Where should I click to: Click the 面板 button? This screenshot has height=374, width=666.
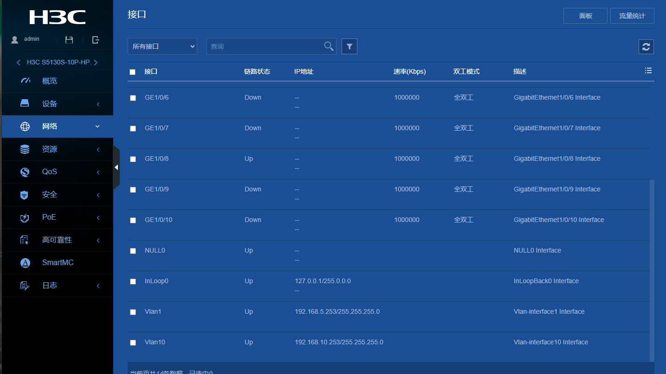(585, 16)
